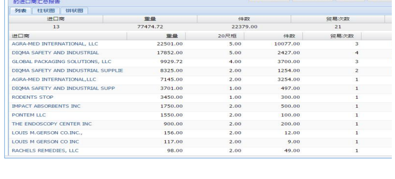This screenshot has width=395, height=179.
Task: Select the 4.00 containers value for GLOBAL PACKAGING
Action: [x=235, y=61]
